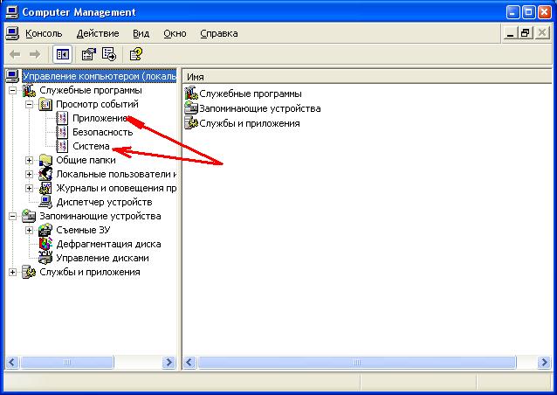The width and height of the screenshot is (557, 395).
Task: Click the Back arrow toolbar icon
Action: coord(15,54)
